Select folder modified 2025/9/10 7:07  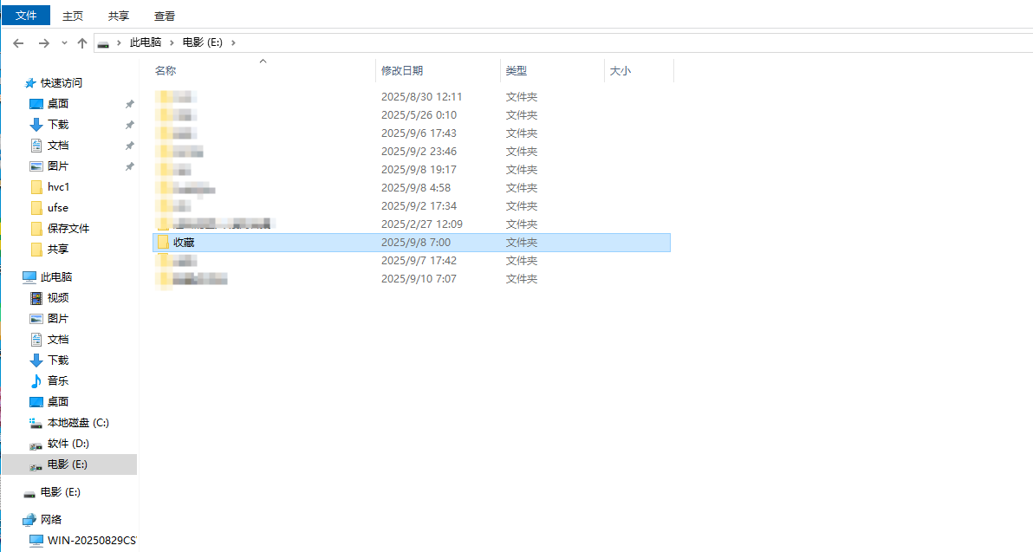coord(412,279)
